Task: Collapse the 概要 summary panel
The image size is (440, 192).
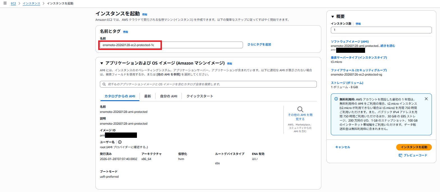Action: 333,17
